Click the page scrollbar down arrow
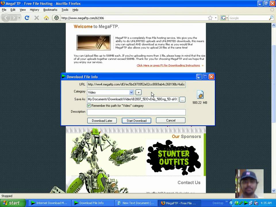276x207 pixels. 273,191
